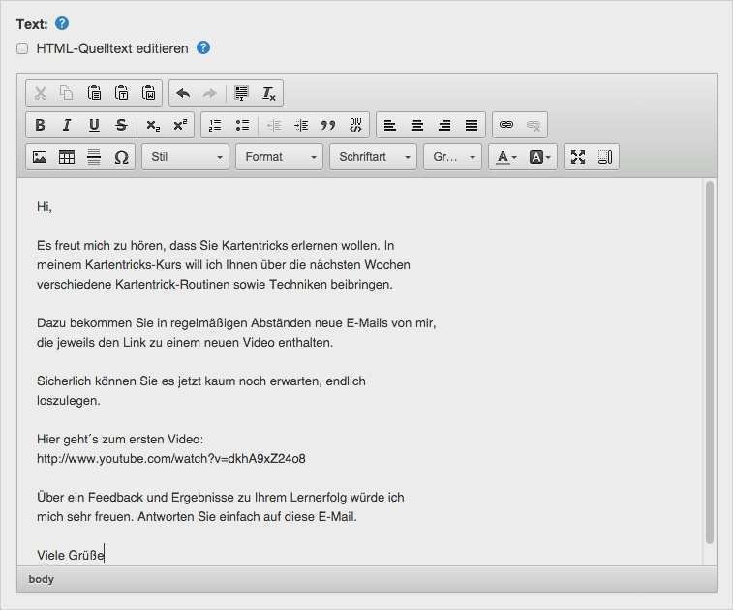Click the body element path label
733x610 pixels.
41,579
